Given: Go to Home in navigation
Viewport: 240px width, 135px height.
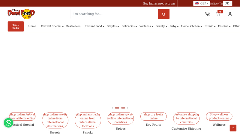Looking at the screenshot, I should click(x=32, y=26).
